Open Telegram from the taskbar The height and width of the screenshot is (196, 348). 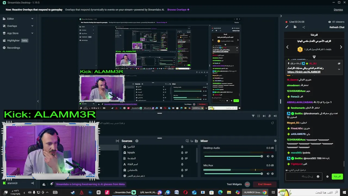[168, 192]
